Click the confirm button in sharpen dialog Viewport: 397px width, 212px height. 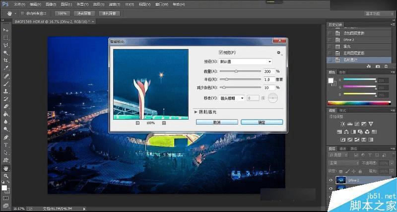(262, 122)
